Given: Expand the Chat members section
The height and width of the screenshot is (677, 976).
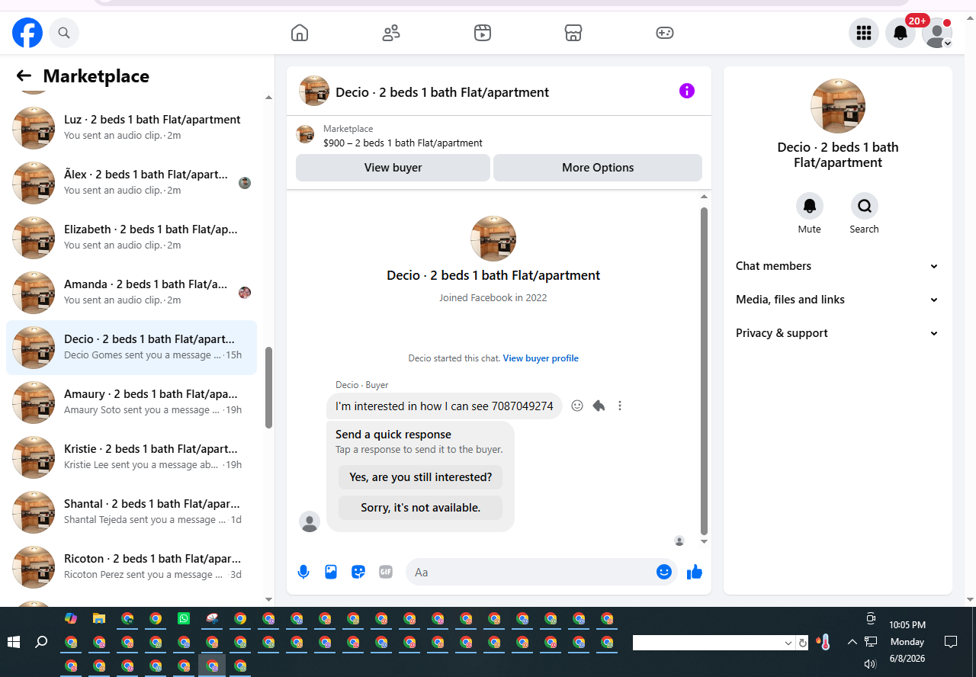Looking at the screenshot, I should pyautogui.click(x=837, y=266).
